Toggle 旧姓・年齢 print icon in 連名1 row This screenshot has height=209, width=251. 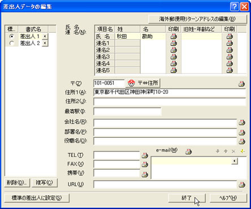coord(230,43)
